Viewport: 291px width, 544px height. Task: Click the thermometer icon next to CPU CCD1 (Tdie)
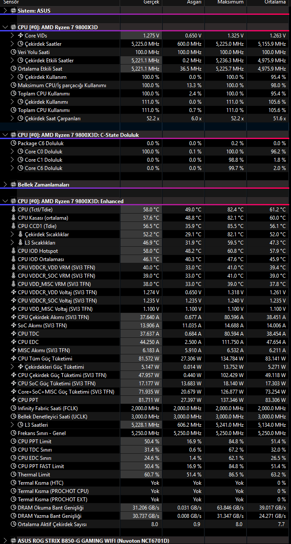[x=13, y=226]
